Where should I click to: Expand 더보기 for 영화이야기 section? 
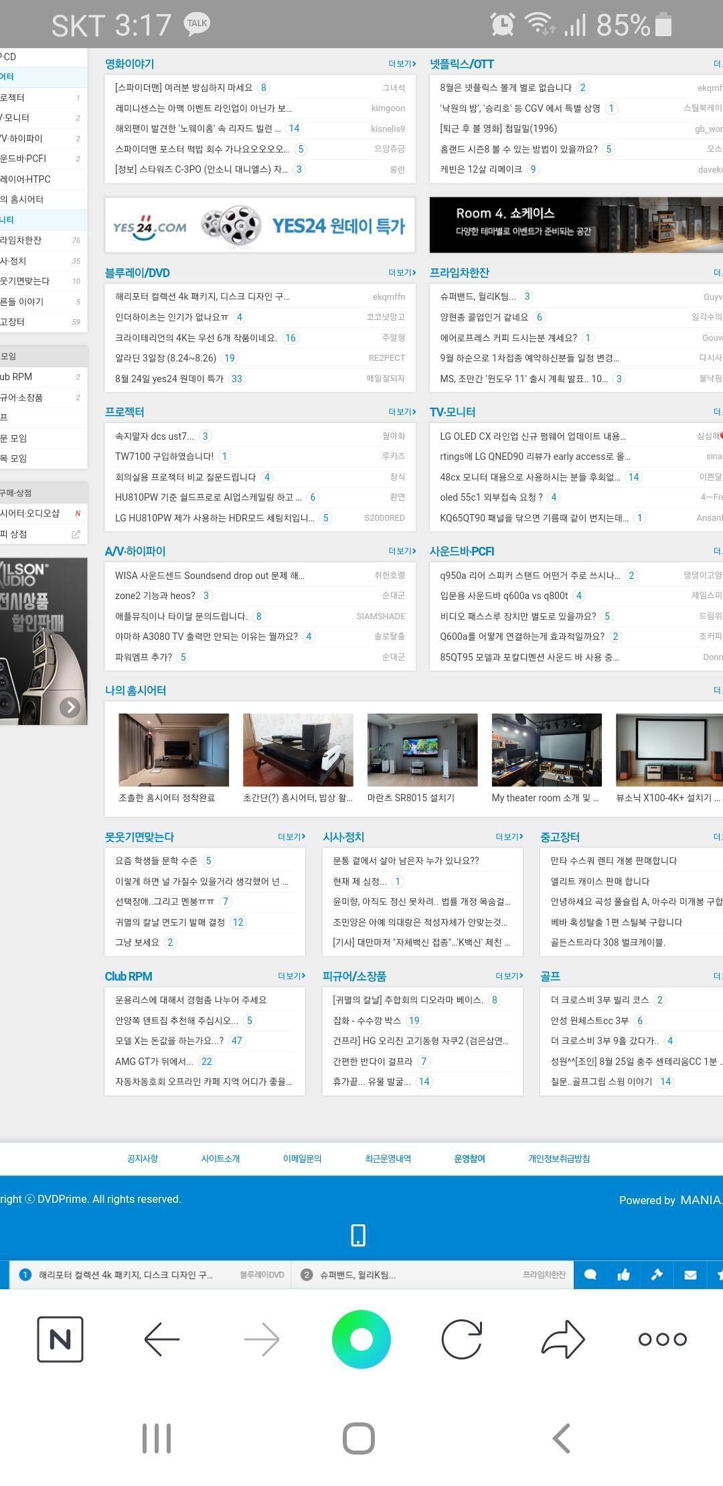[x=402, y=64]
